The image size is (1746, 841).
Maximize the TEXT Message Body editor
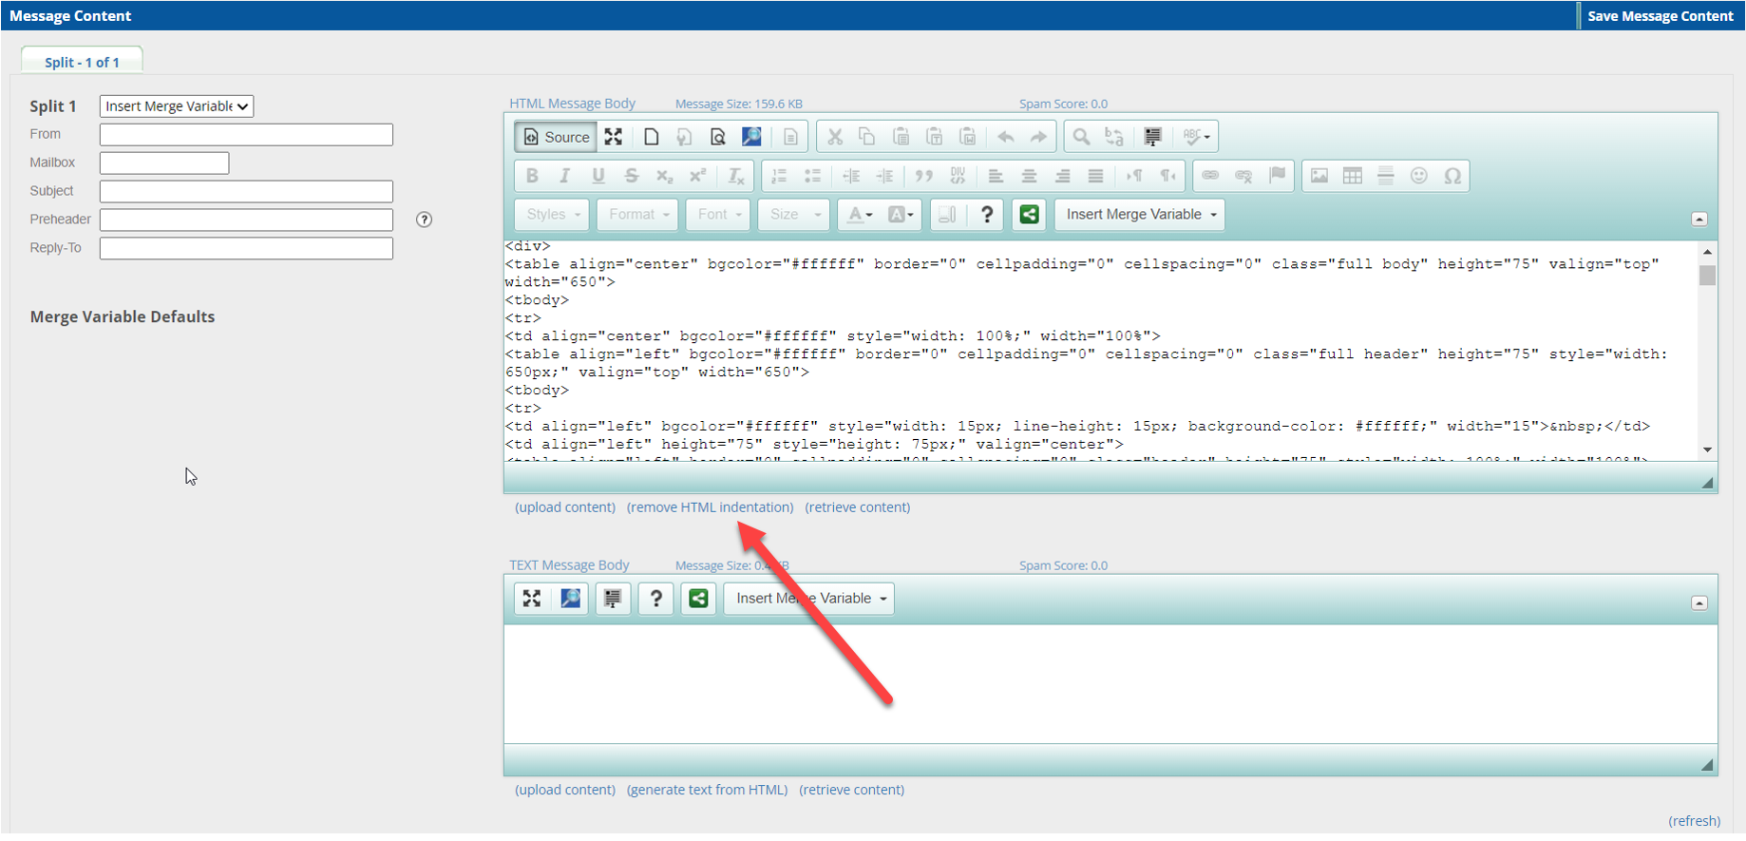pos(532,599)
